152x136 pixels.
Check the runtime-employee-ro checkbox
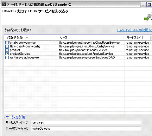[x=7, y=58]
